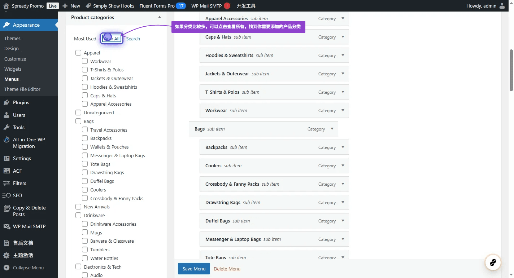This screenshot has height=278, width=514.
Task: Open All-in-One WP Migration icon
Action: pos(6,140)
